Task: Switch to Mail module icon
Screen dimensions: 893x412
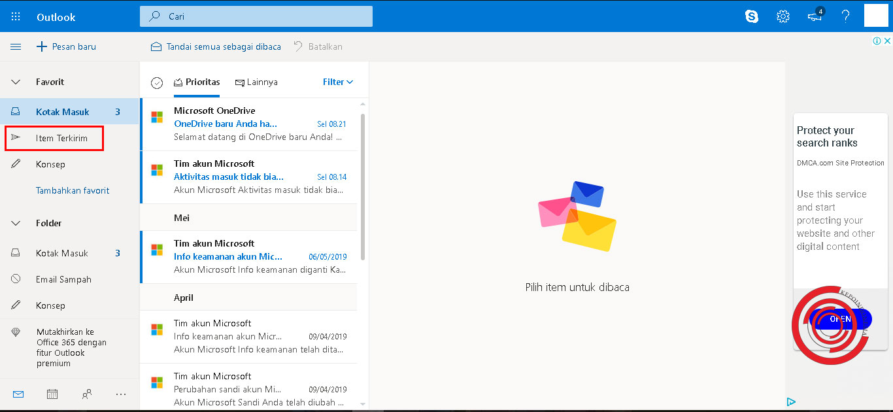Action: (18, 394)
